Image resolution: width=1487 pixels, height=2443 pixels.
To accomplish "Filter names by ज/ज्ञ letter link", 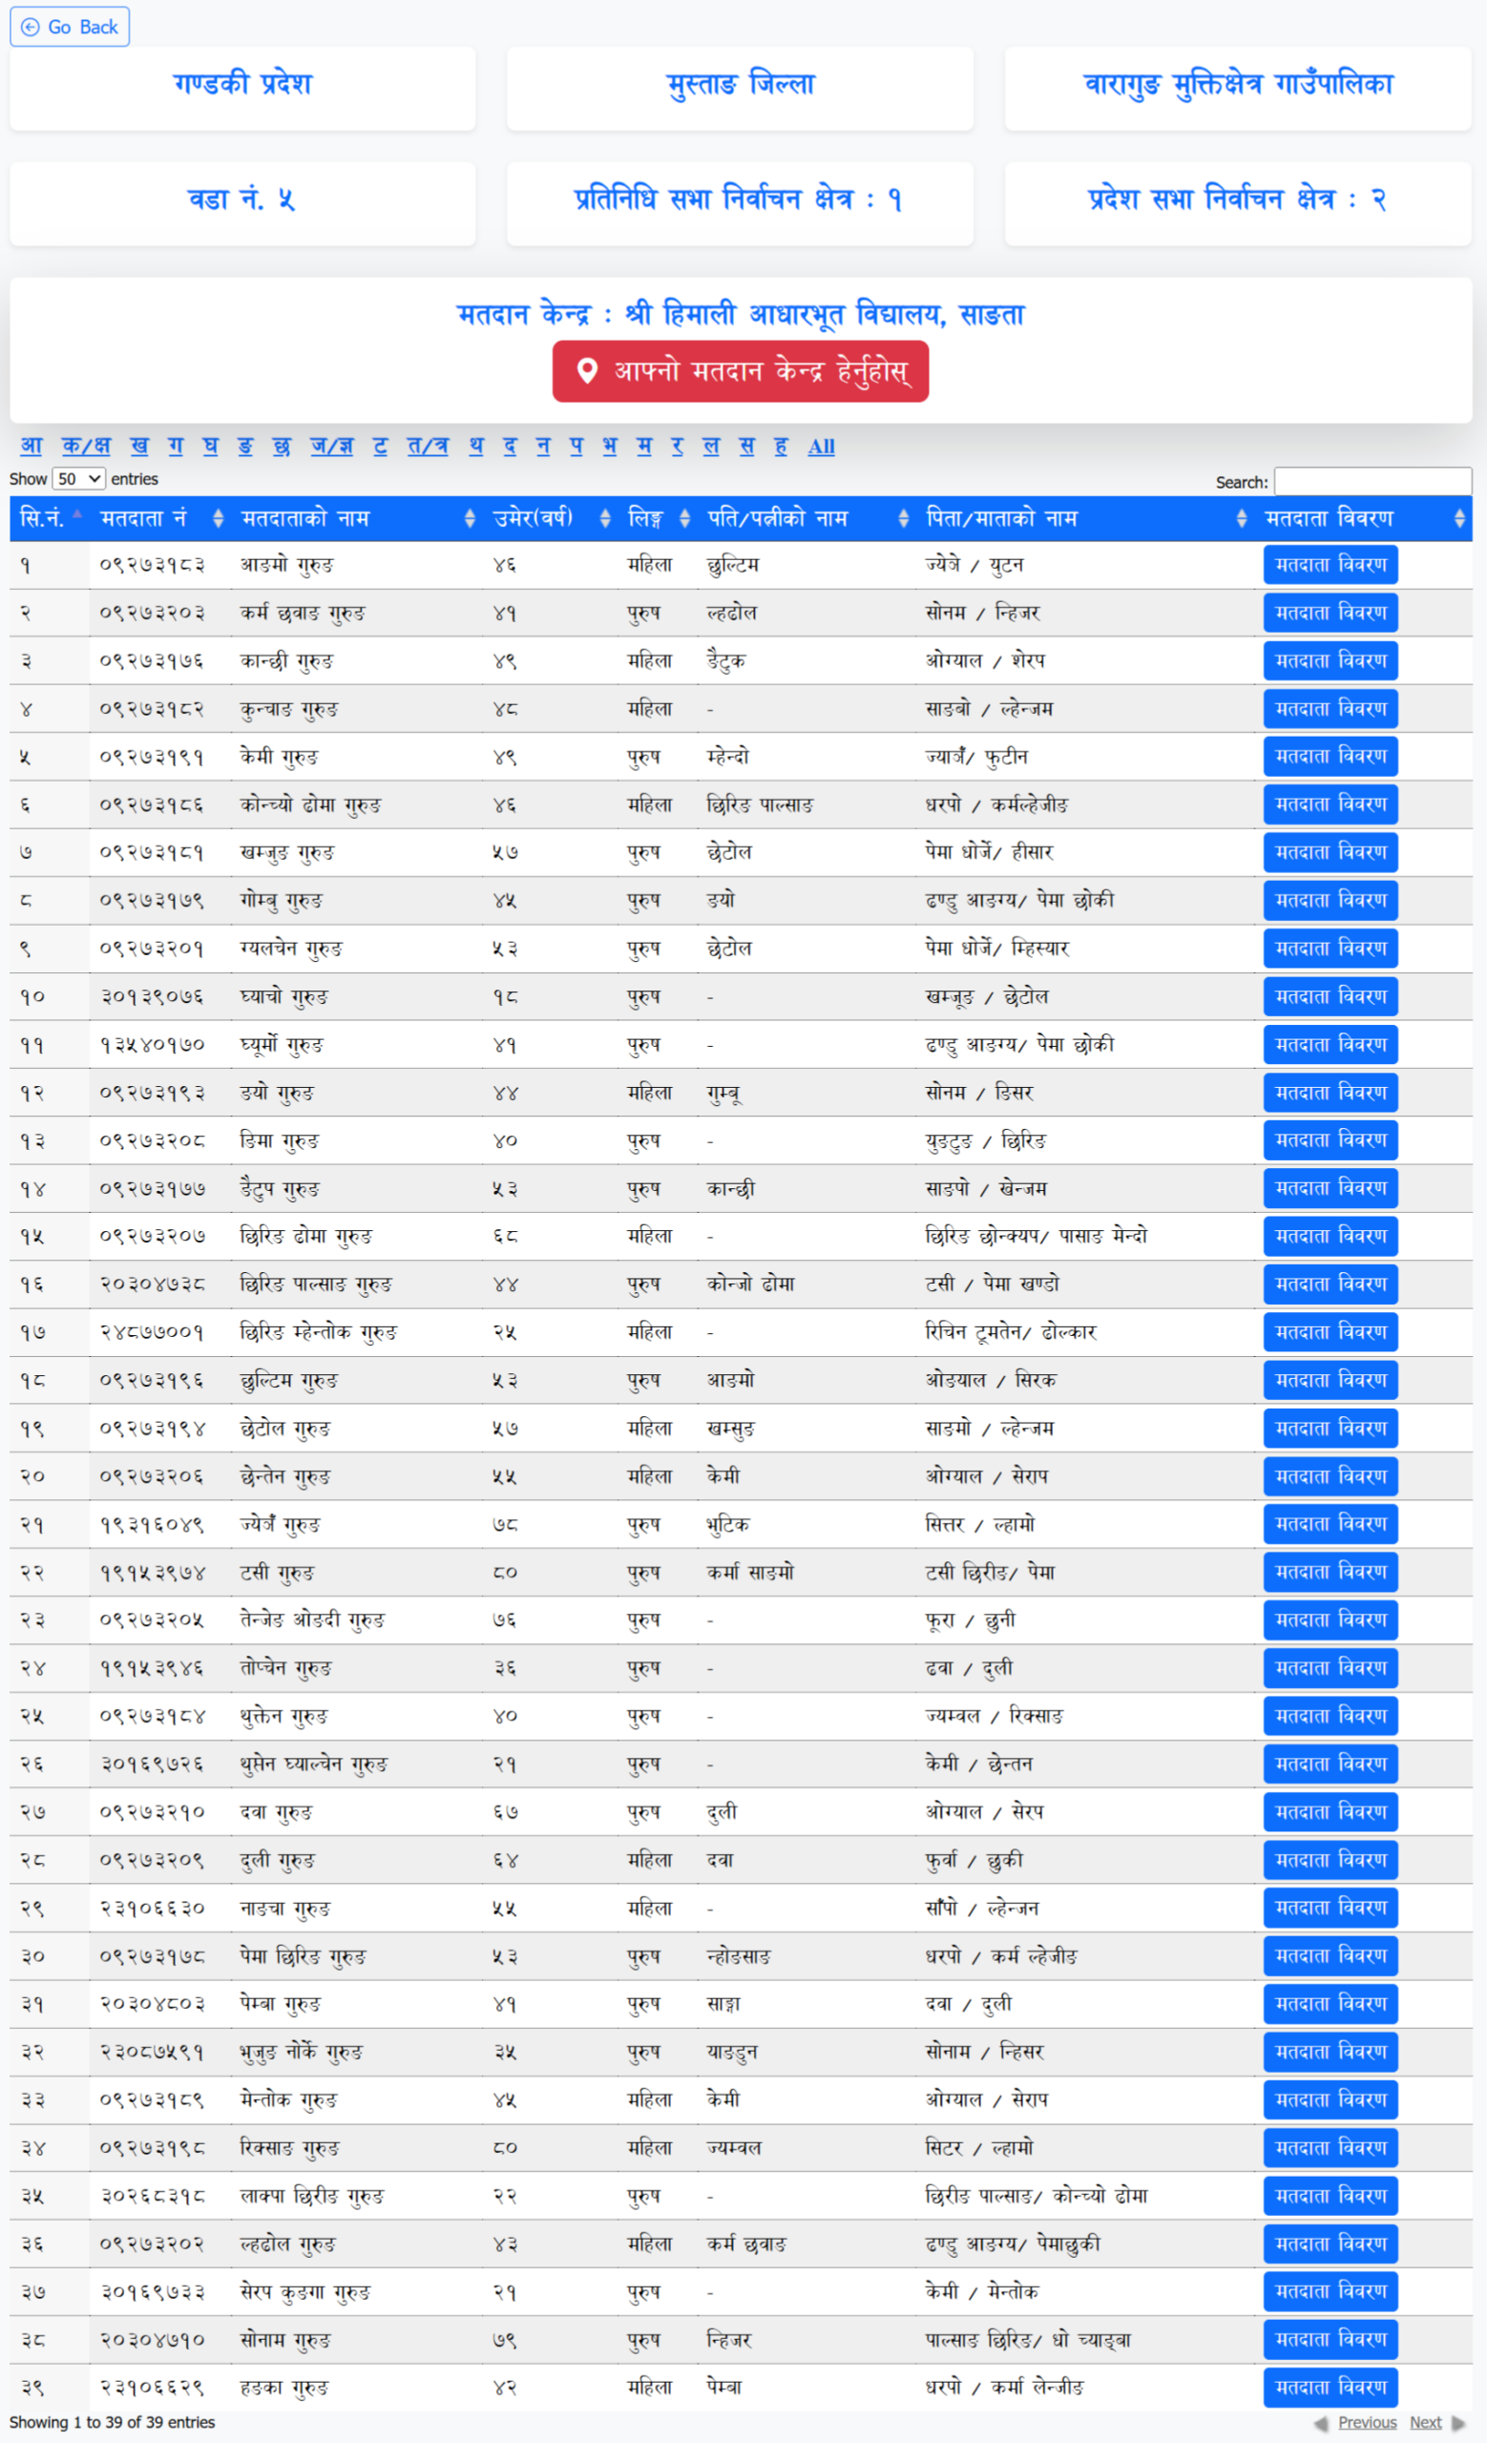I will pos(331,447).
